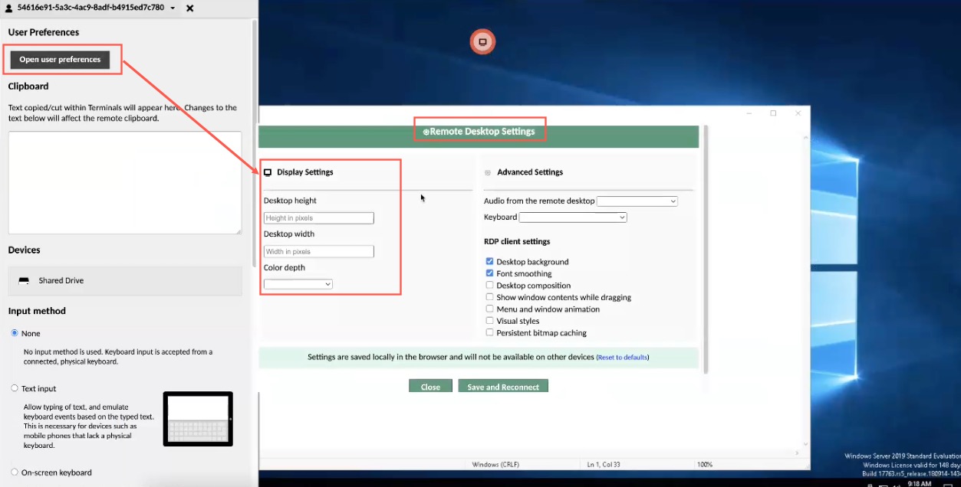Open the Audio from the remote desktop dropdown
The height and width of the screenshot is (487, 961).
637,201
